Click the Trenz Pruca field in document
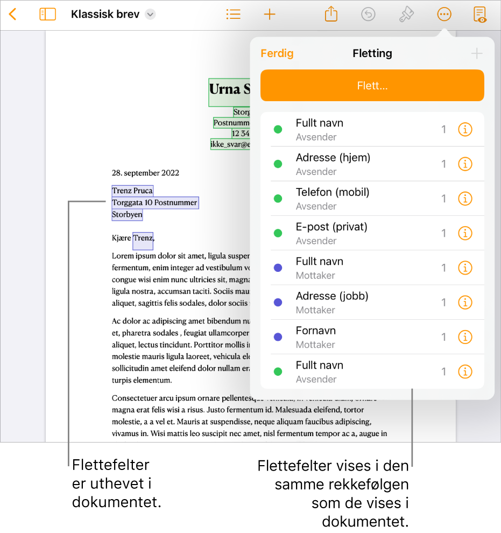The width and height of the screenshot is (501, 533). (x=132, y=191)
